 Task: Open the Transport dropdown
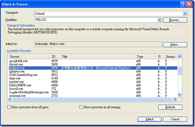click(185, 14)
